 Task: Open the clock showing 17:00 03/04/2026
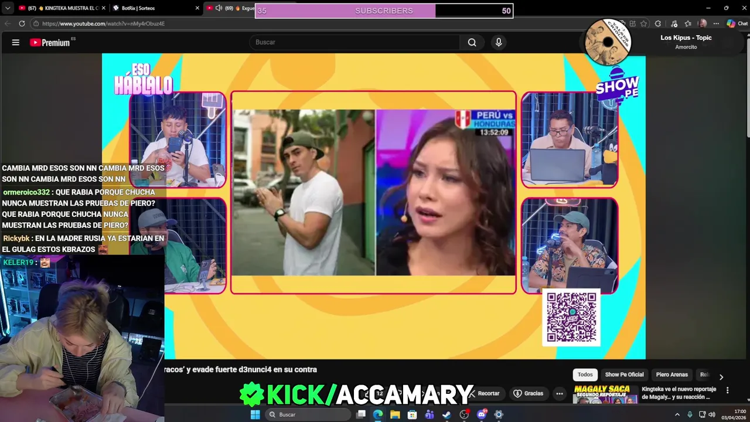(x=734, y=414)
